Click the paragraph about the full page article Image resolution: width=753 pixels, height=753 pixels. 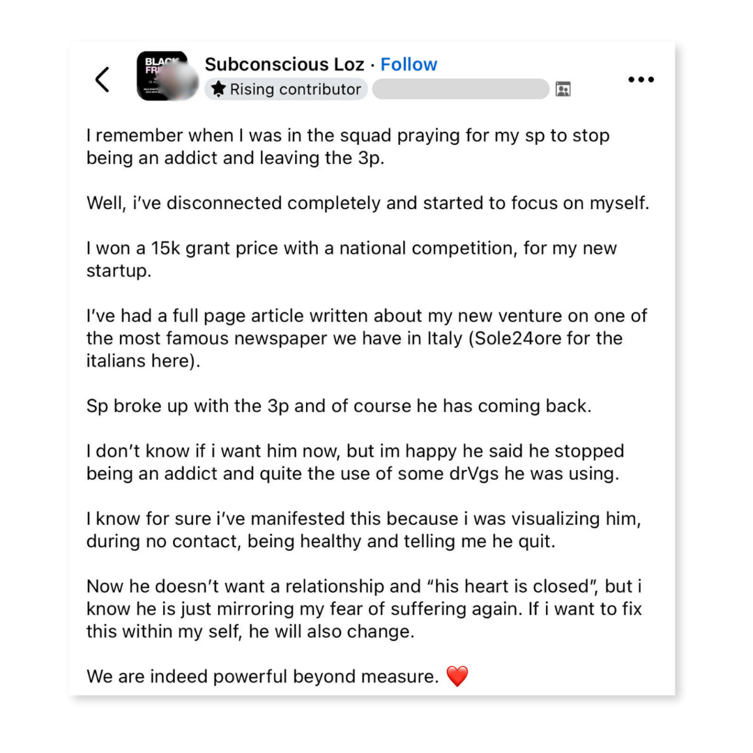coord(367,338)
